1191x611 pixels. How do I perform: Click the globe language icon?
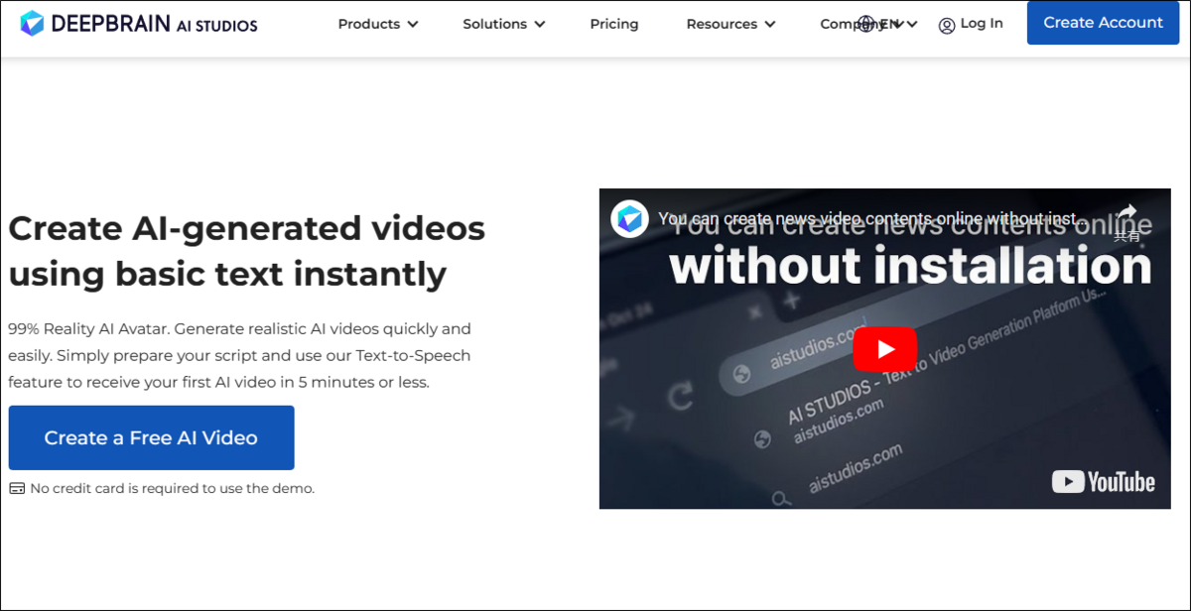[866, 24]
